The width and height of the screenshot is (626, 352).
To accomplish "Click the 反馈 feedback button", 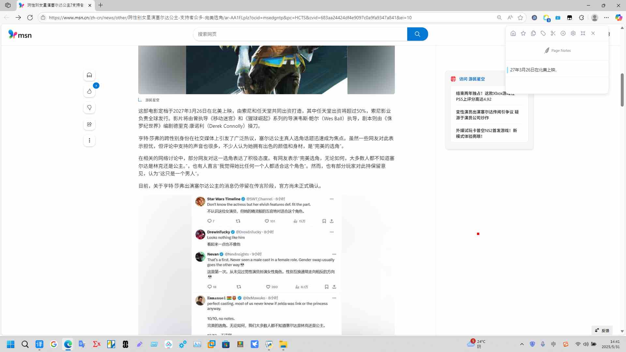I will click(x=602, y=330).
